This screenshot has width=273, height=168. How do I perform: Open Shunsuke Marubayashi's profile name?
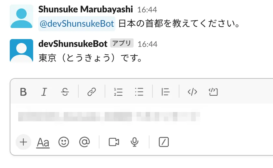click(x=86, y=9)
